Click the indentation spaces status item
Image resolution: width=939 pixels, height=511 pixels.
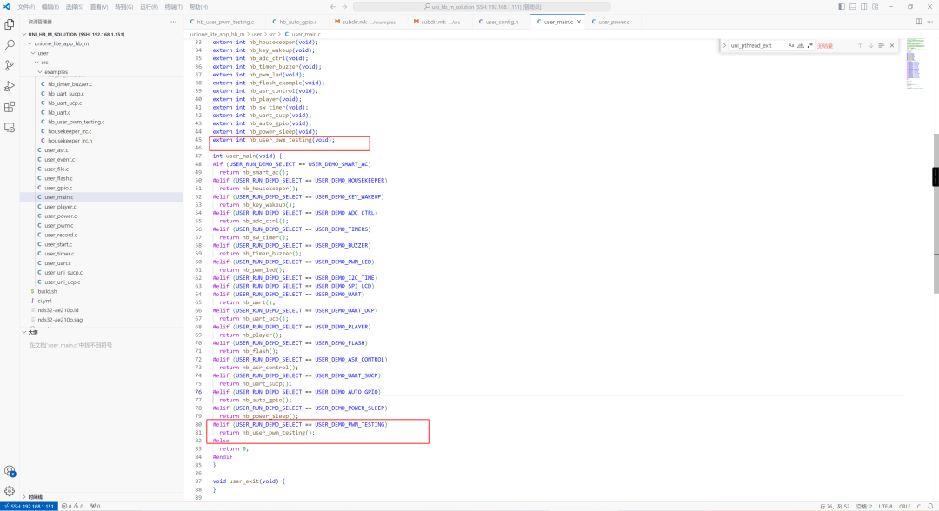pyautogui.click(x=864, y=506)
